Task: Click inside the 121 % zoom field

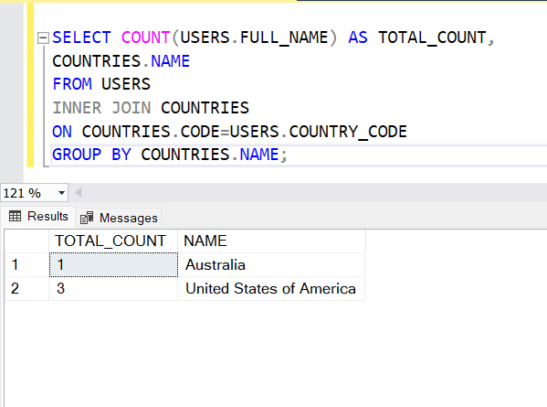Action: [28, 193]
